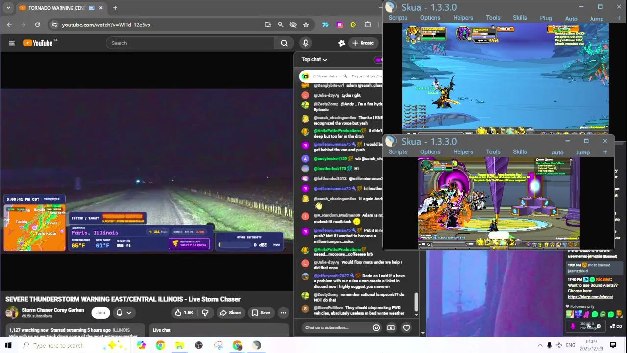This screenshot has height=353, width=627.
Task: Open File Explorer from the taskbar
Action: pos(179,345)
